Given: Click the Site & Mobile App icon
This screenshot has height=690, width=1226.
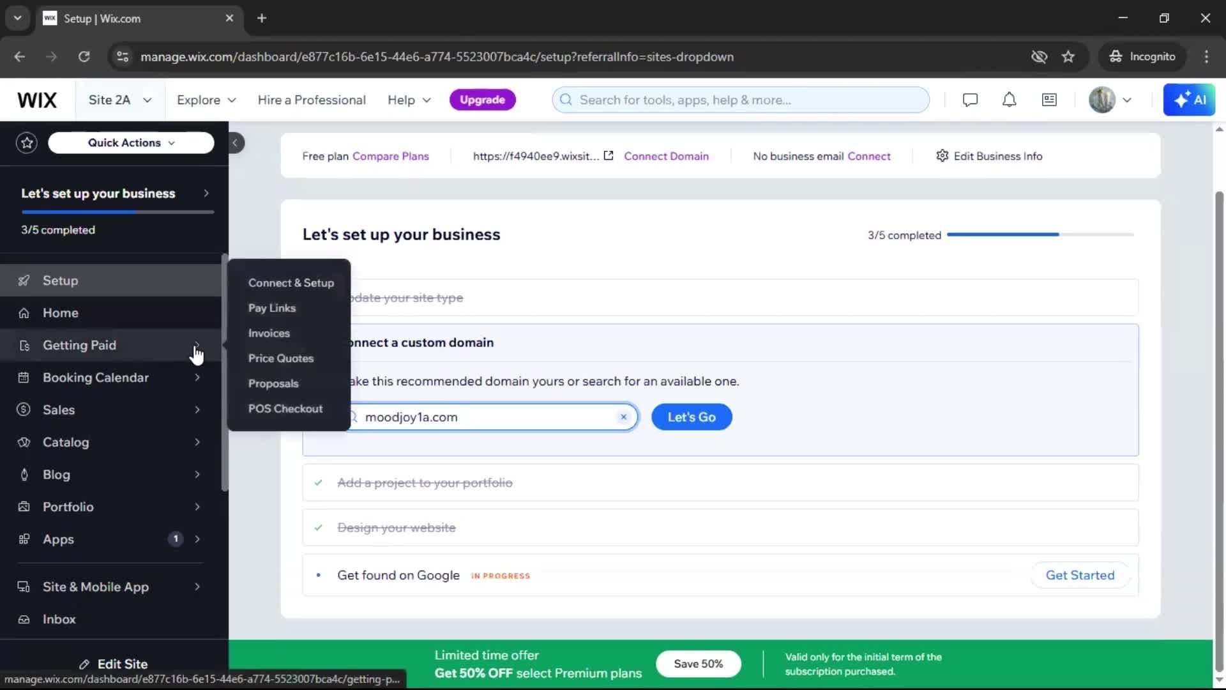Looking at the screenshot, I should tap(24, 586).
